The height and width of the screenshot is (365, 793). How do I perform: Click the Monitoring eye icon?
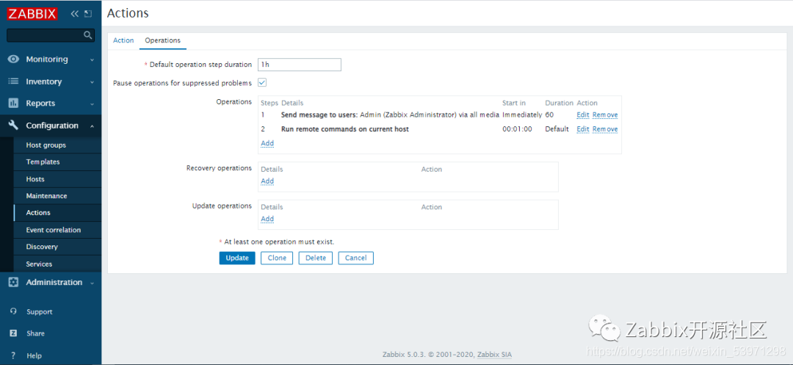point(14,59)
